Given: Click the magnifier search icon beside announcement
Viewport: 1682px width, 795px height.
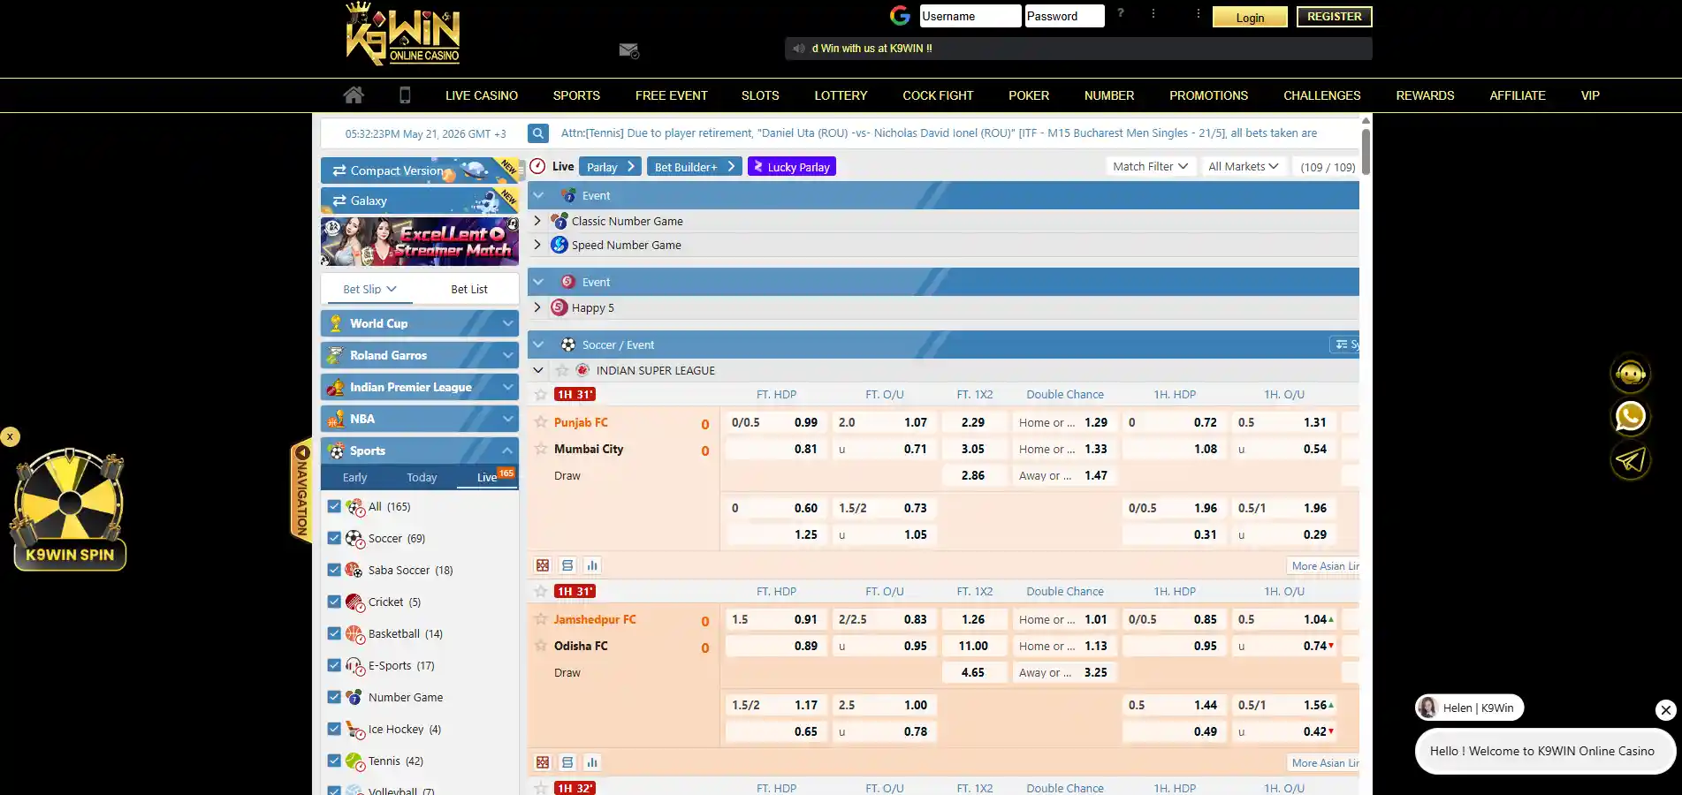Looking at the screenshot, I should point(537,133).
